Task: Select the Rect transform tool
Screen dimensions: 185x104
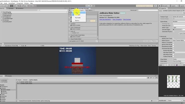Action: click(12, 6)
